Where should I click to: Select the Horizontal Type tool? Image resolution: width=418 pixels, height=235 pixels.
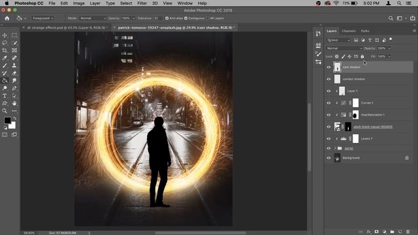[x=5, y=96]
